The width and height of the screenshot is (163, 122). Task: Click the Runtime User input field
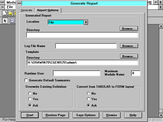(76, 73)
